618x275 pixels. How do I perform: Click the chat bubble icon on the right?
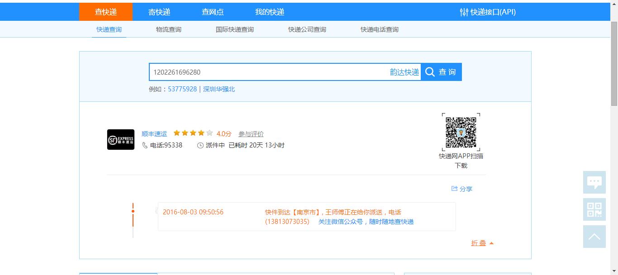point(594,182)
